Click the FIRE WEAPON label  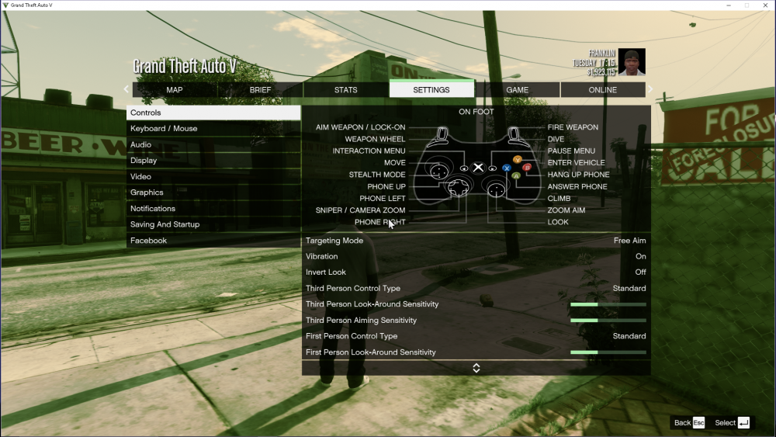point(573,127)
